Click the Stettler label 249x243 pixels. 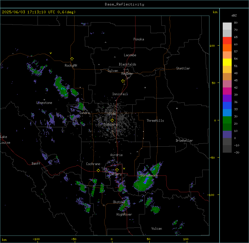tap(183, 68)
